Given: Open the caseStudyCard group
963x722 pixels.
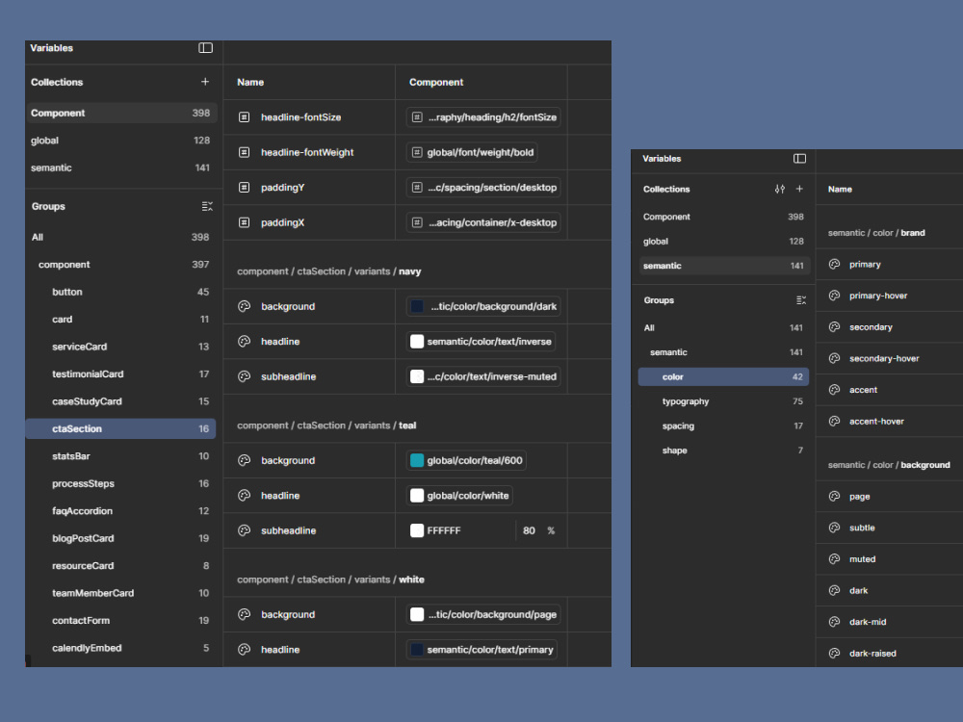Looking at the screenshot, I should click(x=121, y=401).
